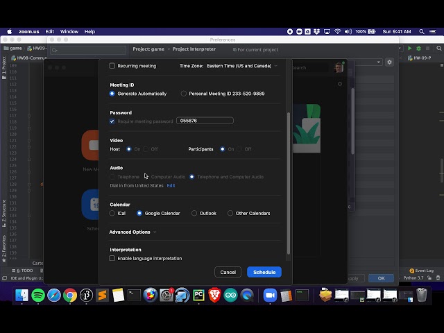Open the TODO tool window tab

click(x=22, y=271)
